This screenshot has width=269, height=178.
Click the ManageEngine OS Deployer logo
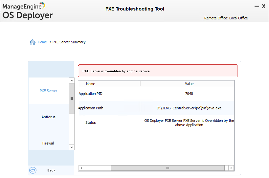pyautogui.click(x=28, y=11)
